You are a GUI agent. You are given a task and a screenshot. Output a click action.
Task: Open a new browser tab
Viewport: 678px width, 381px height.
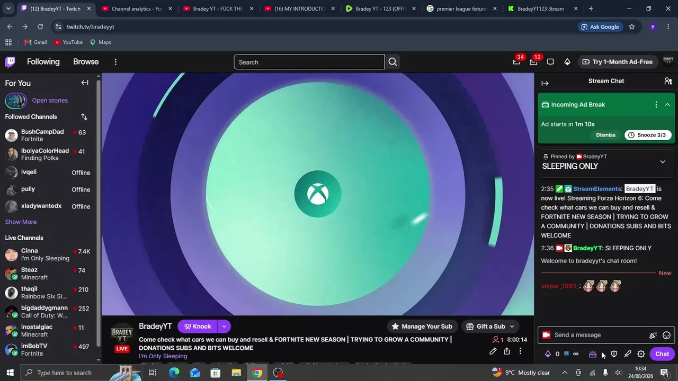[x=591, y=8]
